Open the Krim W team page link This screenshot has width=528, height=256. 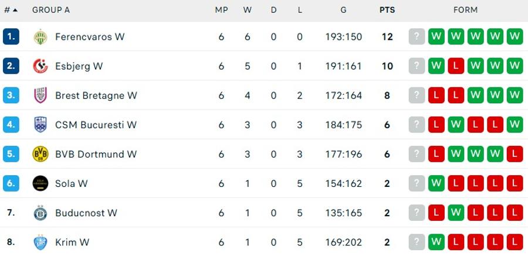point(72,242)
